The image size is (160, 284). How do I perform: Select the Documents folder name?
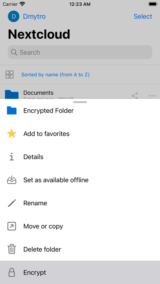coord(38,93)
